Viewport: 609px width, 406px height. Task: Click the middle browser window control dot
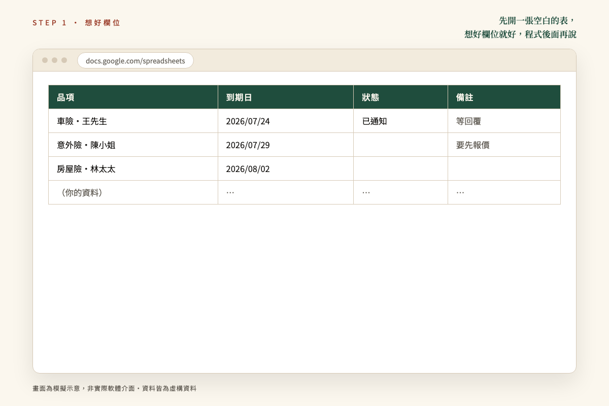point(54,60)
